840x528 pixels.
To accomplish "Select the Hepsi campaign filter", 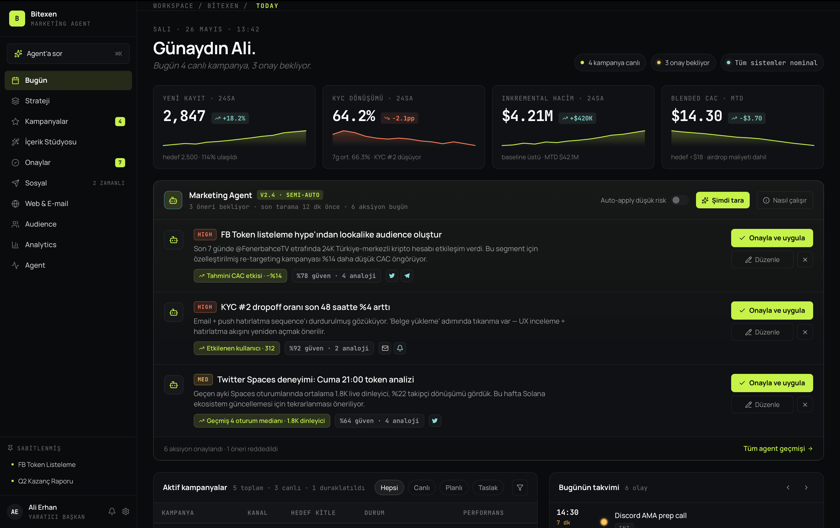I will point(389,487).
